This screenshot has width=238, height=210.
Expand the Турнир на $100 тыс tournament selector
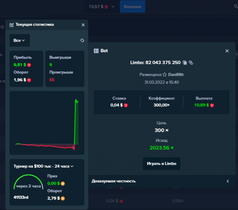[43, 166]
